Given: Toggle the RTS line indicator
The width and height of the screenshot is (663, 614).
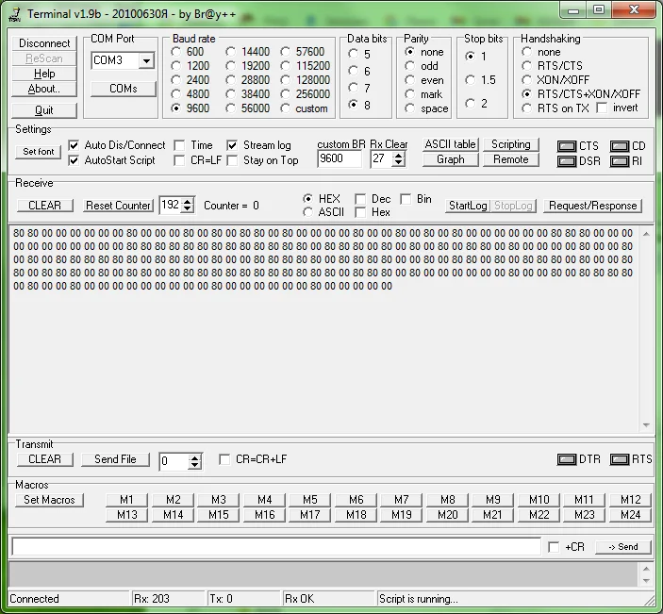Looking at the screenshot, I should [620, 459].
